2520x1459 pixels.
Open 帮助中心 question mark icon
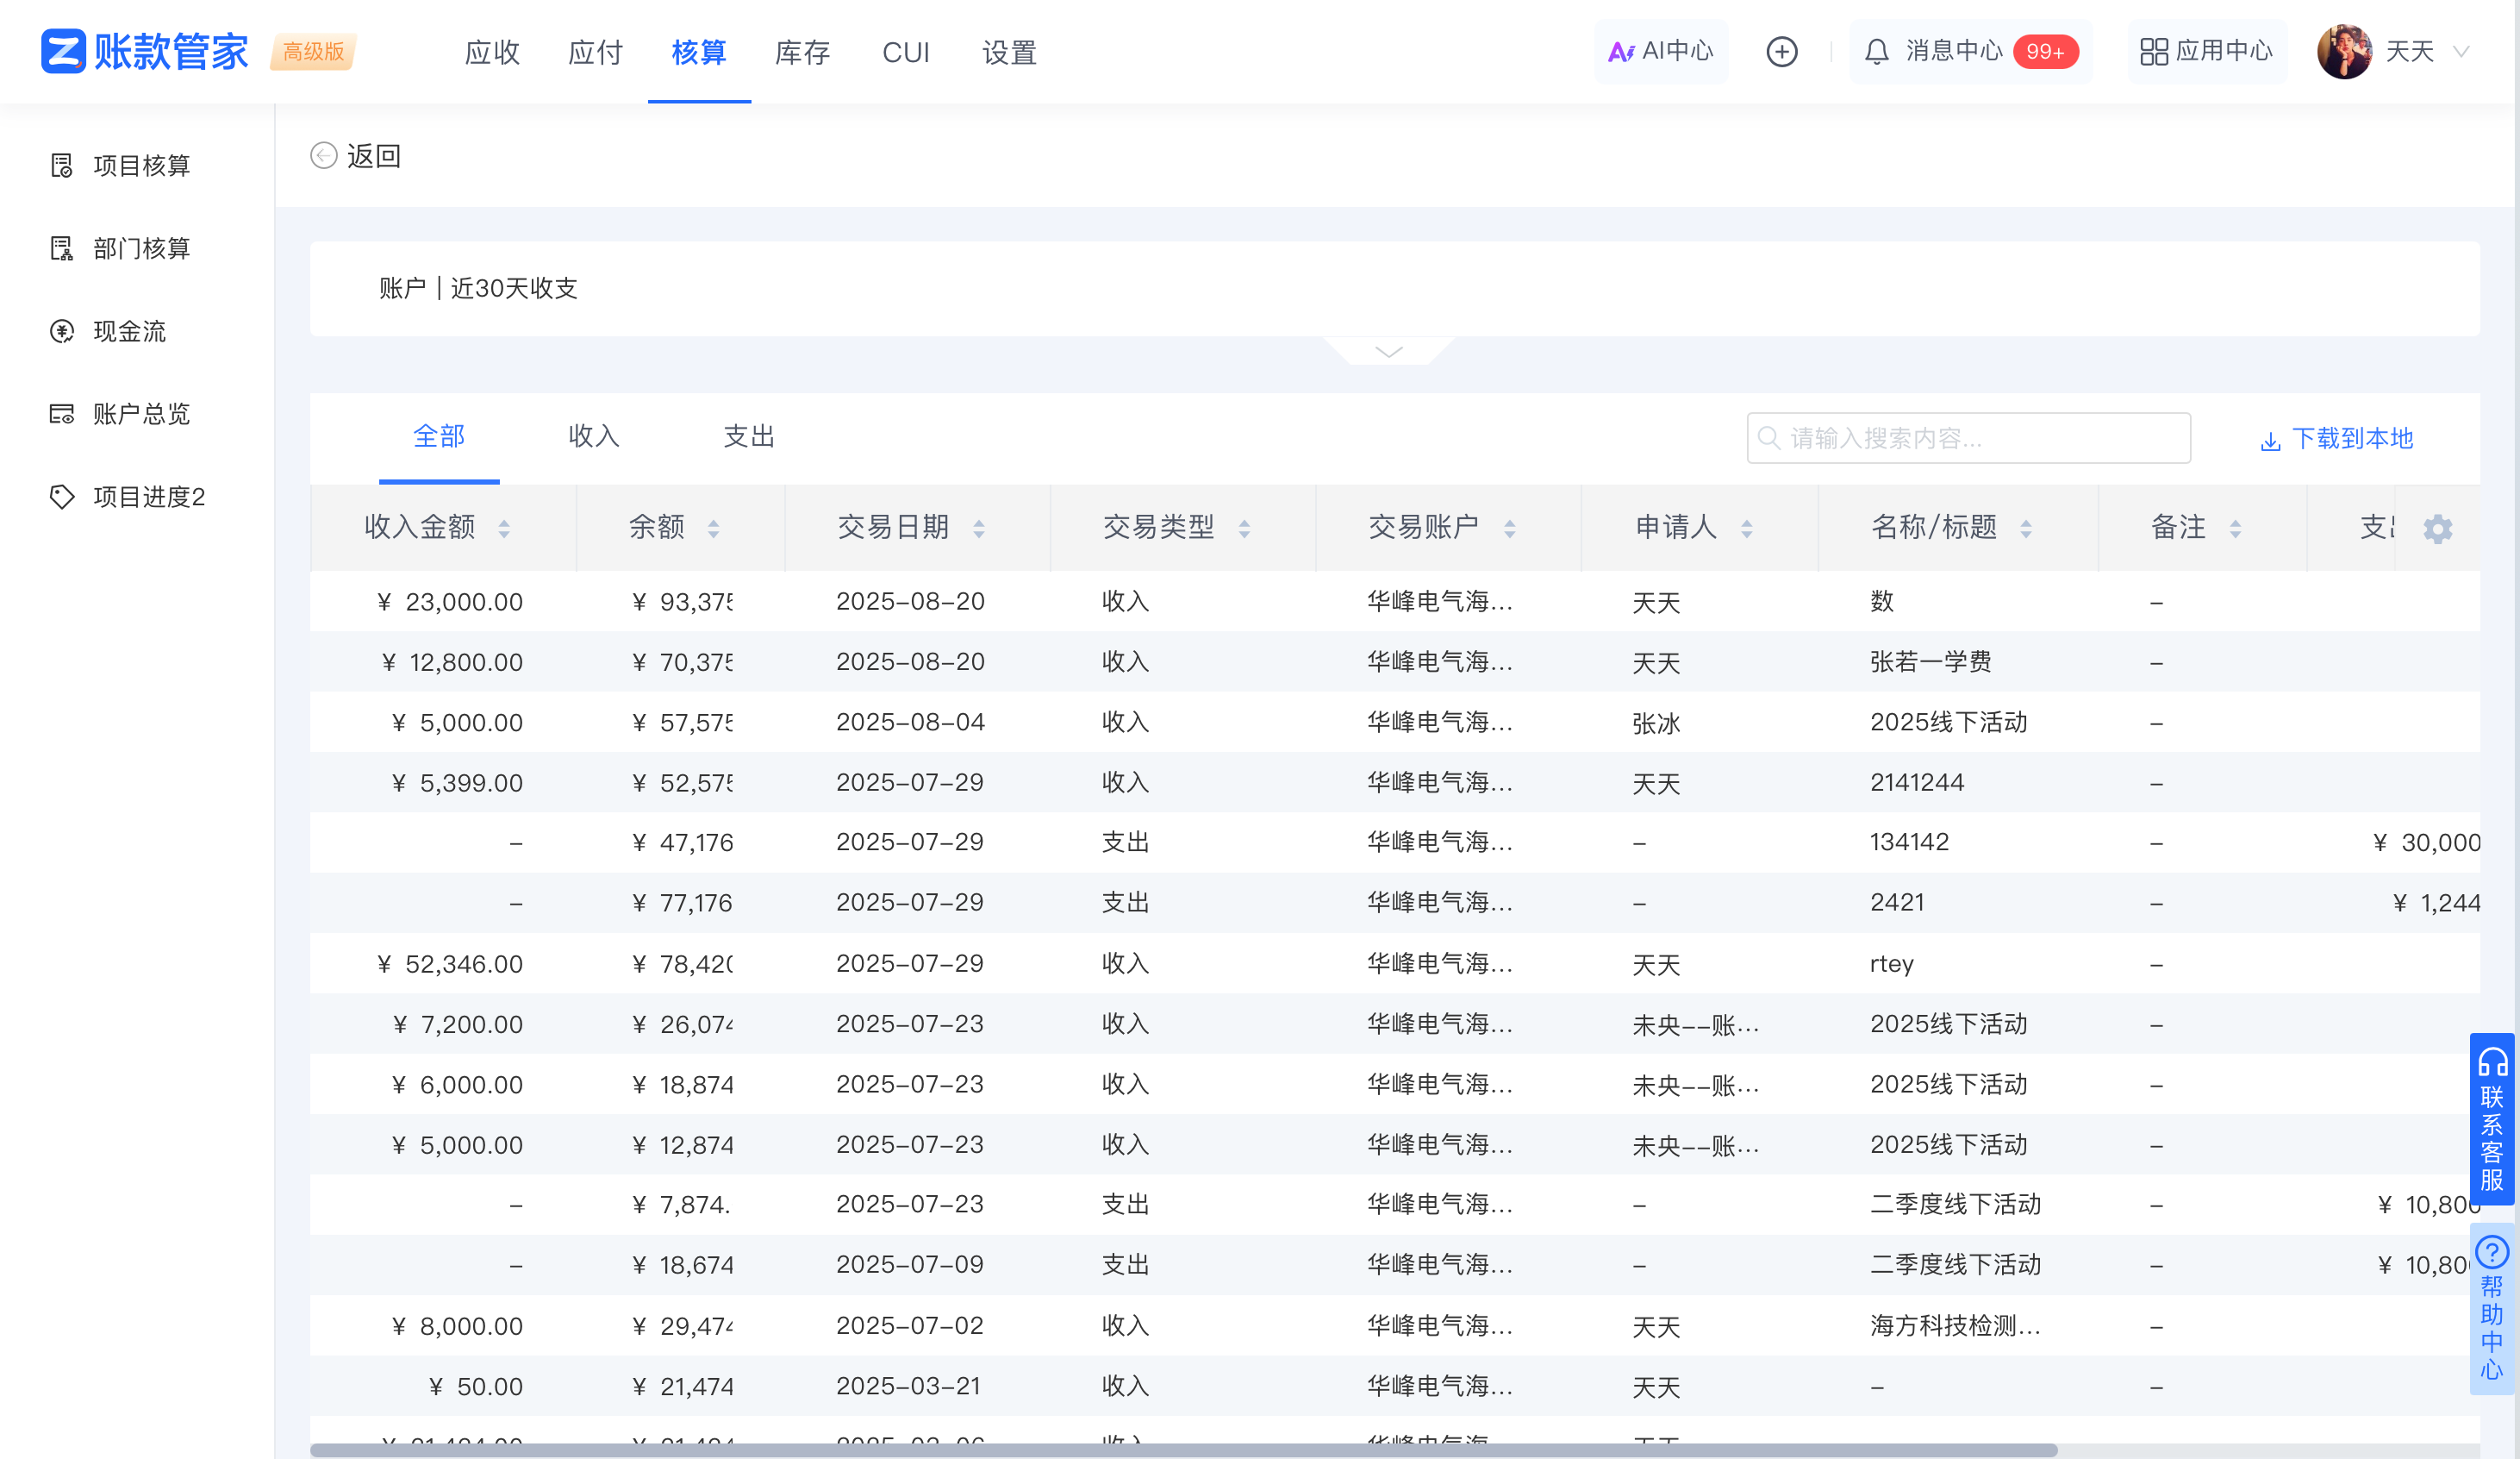click(x=2491, y=1252)
